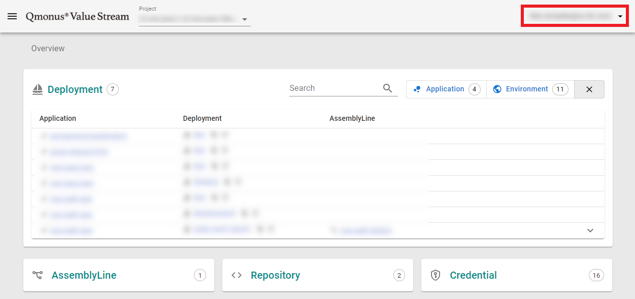Click the Environment count badge showing 11
Viewport: 635px width, 299px height.
point(560,89)
